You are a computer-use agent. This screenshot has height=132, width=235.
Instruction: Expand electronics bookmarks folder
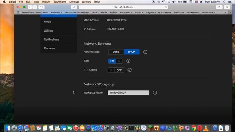(126, 12)
